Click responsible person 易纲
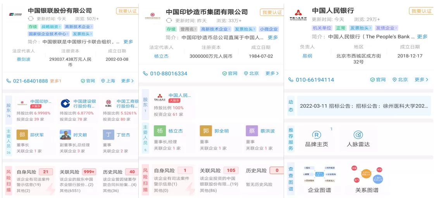This screenshot has height=198, width=448. pos(307,56)
